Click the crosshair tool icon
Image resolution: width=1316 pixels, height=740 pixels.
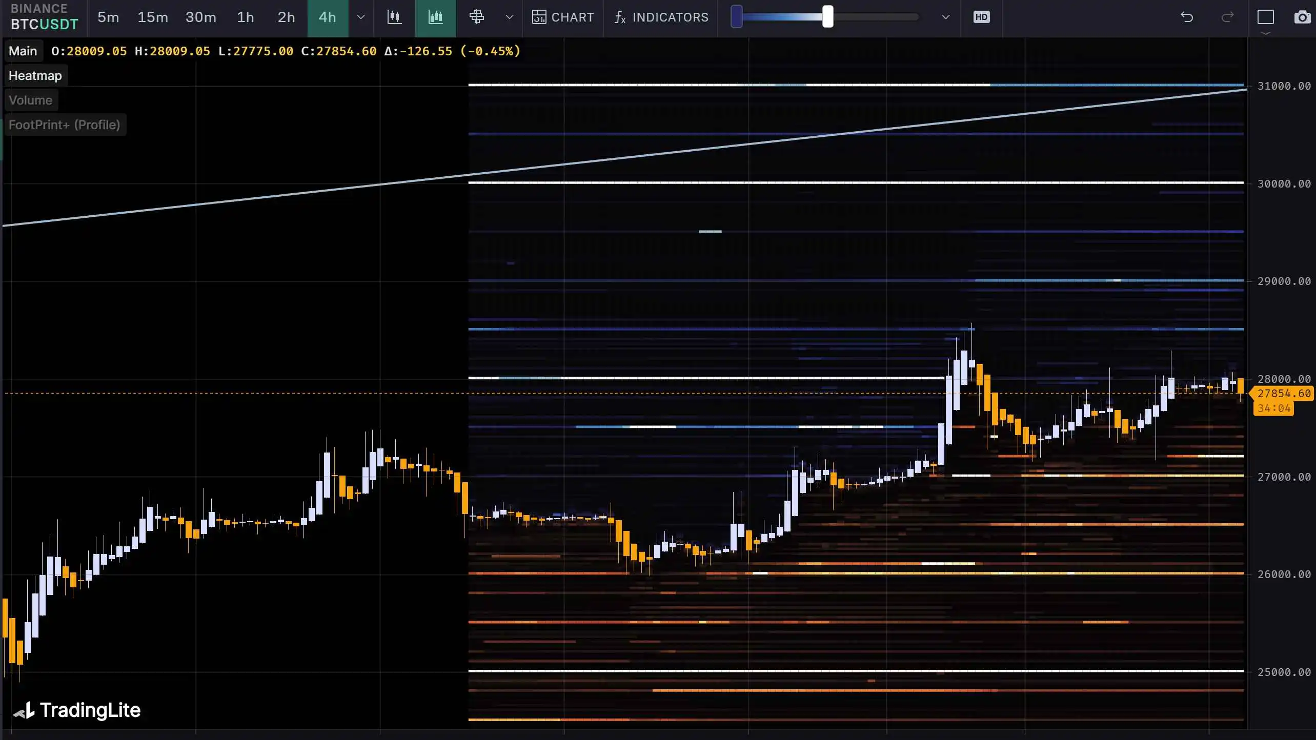pyautogui.click(x=476, y=17)
